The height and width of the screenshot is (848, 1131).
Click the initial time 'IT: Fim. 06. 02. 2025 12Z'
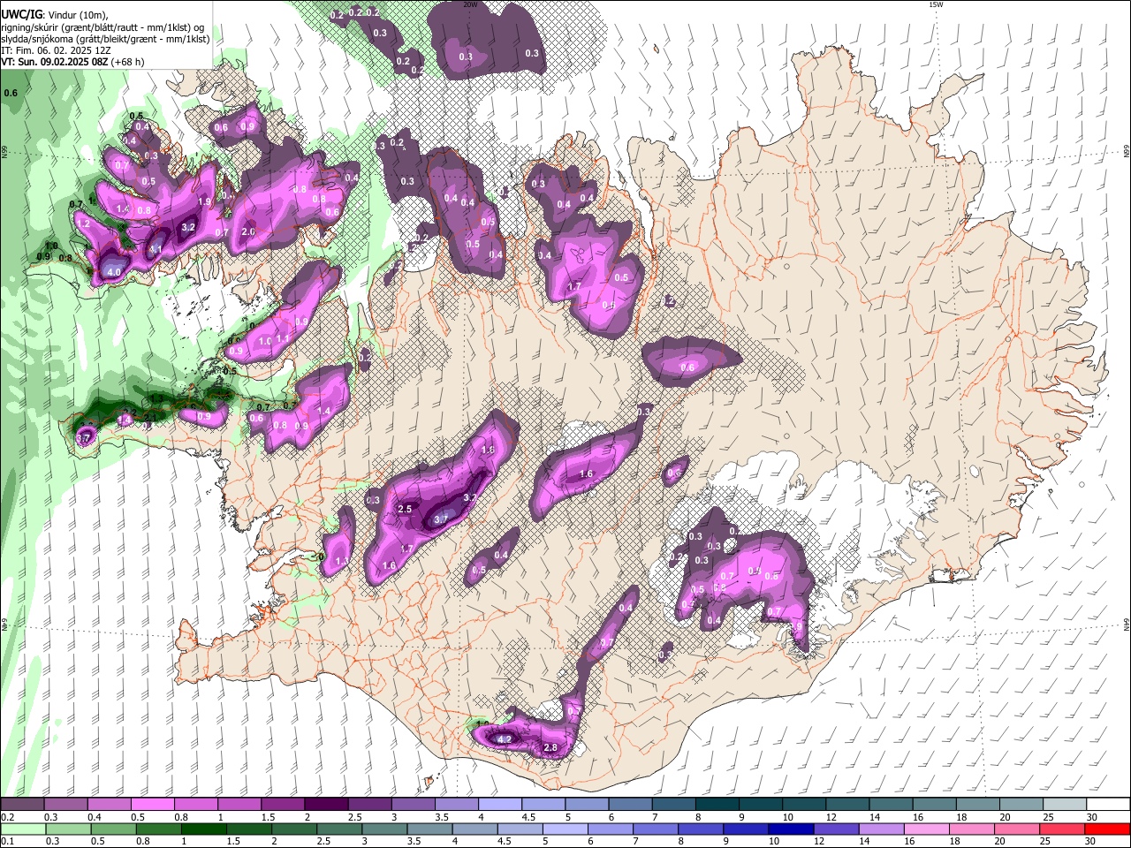click(56, 50)
